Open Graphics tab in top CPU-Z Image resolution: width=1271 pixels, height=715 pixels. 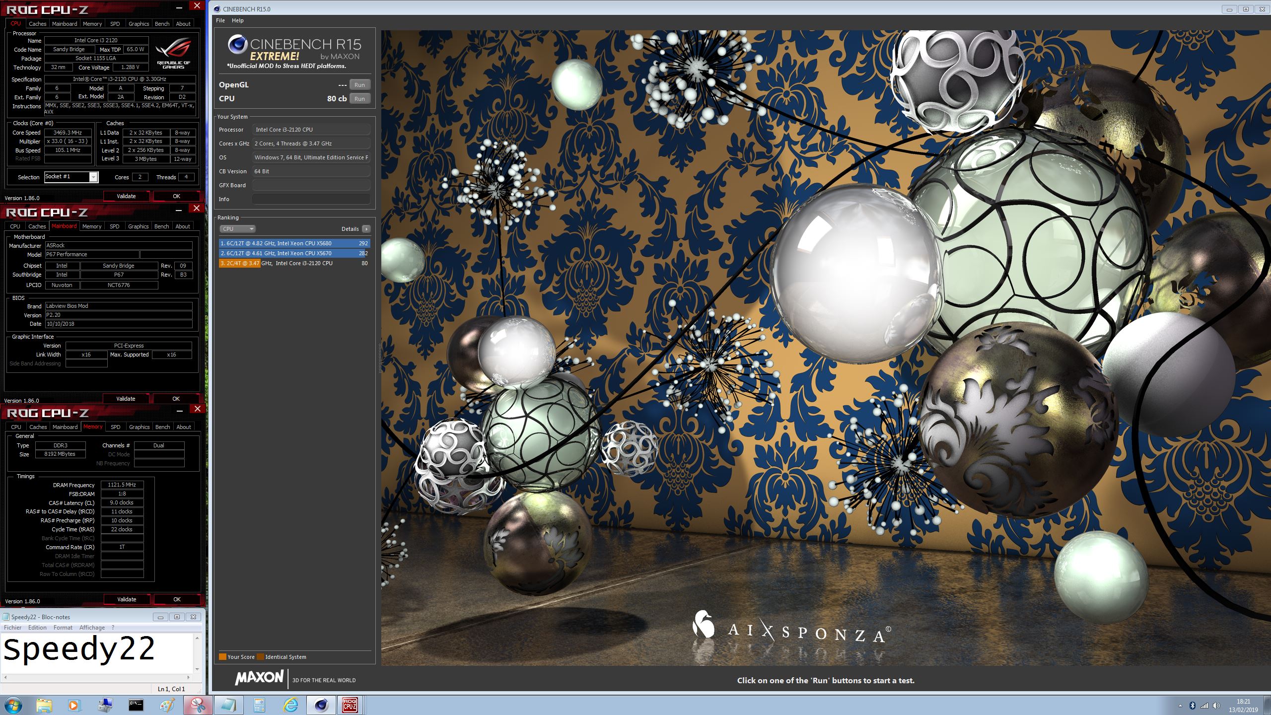[x=139, y=24]
